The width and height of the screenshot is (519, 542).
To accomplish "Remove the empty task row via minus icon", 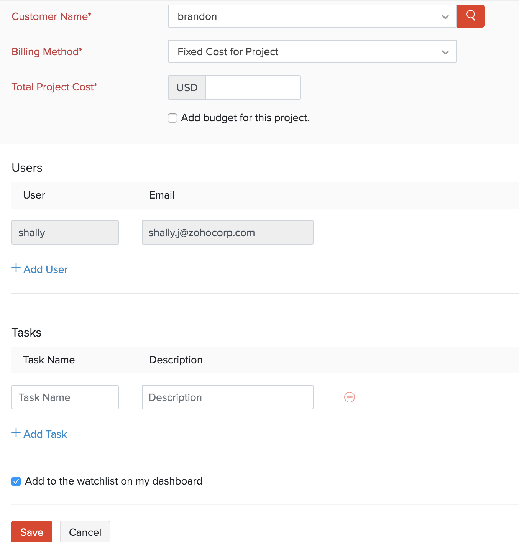I will point(349,397).
